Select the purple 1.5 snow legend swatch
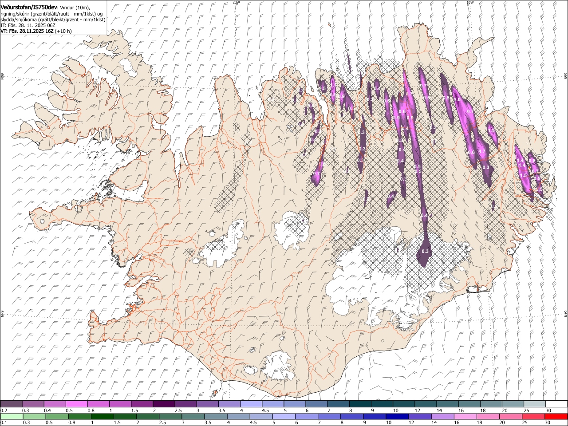This screenshot has height=426, width=568. click(x=142, y=404)
